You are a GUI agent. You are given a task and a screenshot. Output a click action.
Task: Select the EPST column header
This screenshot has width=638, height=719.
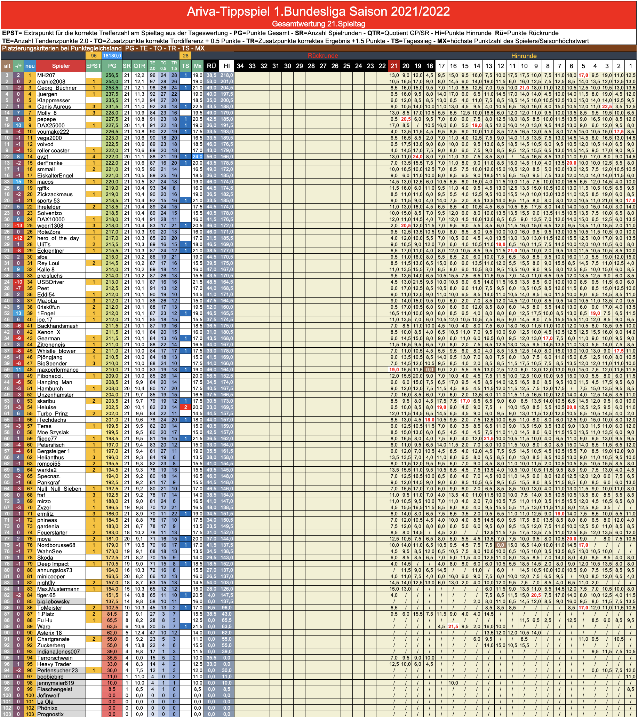tap(94, 66)
